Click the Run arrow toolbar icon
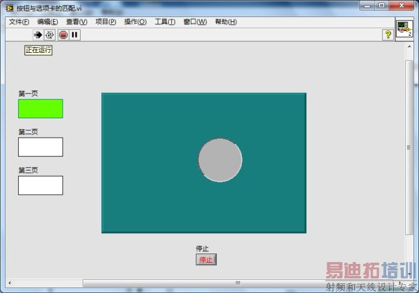Screen dimensions: 419x293 [38, 35]
